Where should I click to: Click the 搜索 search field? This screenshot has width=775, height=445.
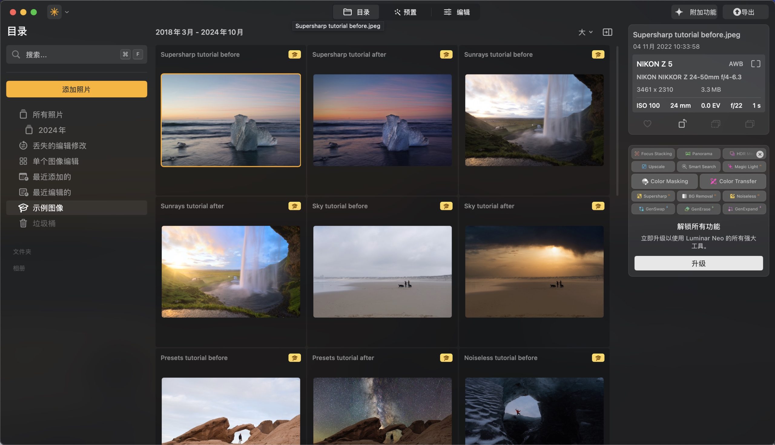click(x=77, y=54)
